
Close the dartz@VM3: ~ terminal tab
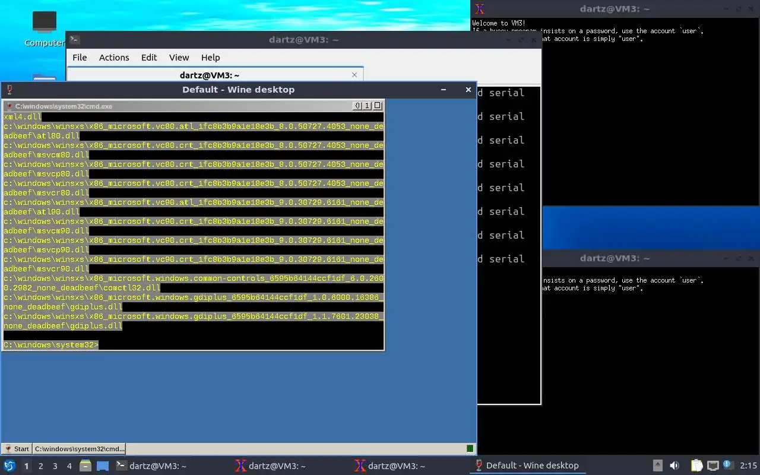(354, 75)
